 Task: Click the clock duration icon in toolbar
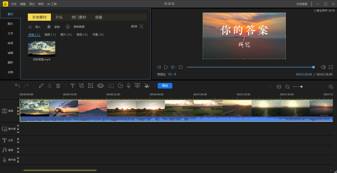(x=120, y=86)
